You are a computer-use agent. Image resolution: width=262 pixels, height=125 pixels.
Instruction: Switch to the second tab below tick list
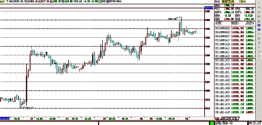(x=224, y=119)
